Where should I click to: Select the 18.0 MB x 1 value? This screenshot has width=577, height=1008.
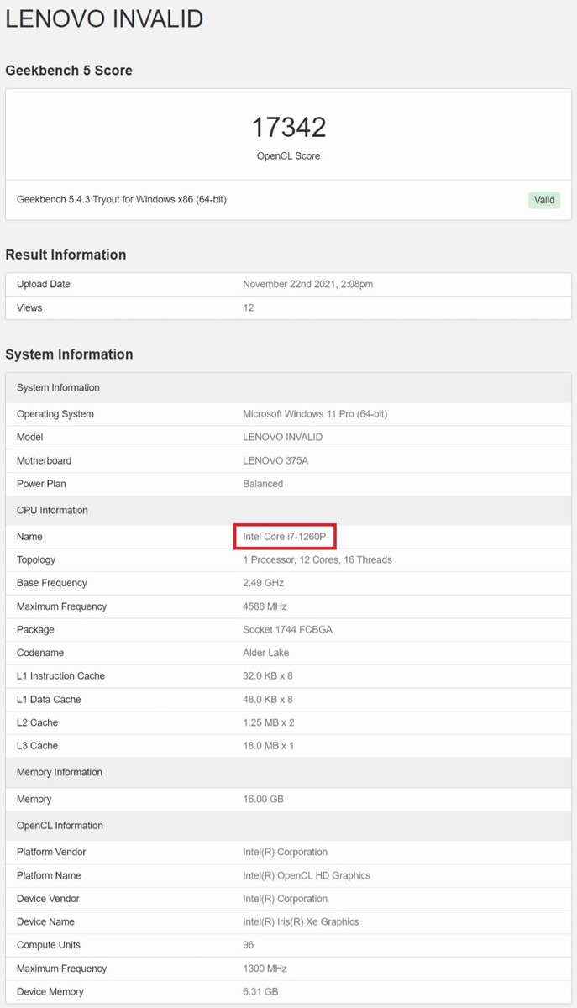pos(269,746)
